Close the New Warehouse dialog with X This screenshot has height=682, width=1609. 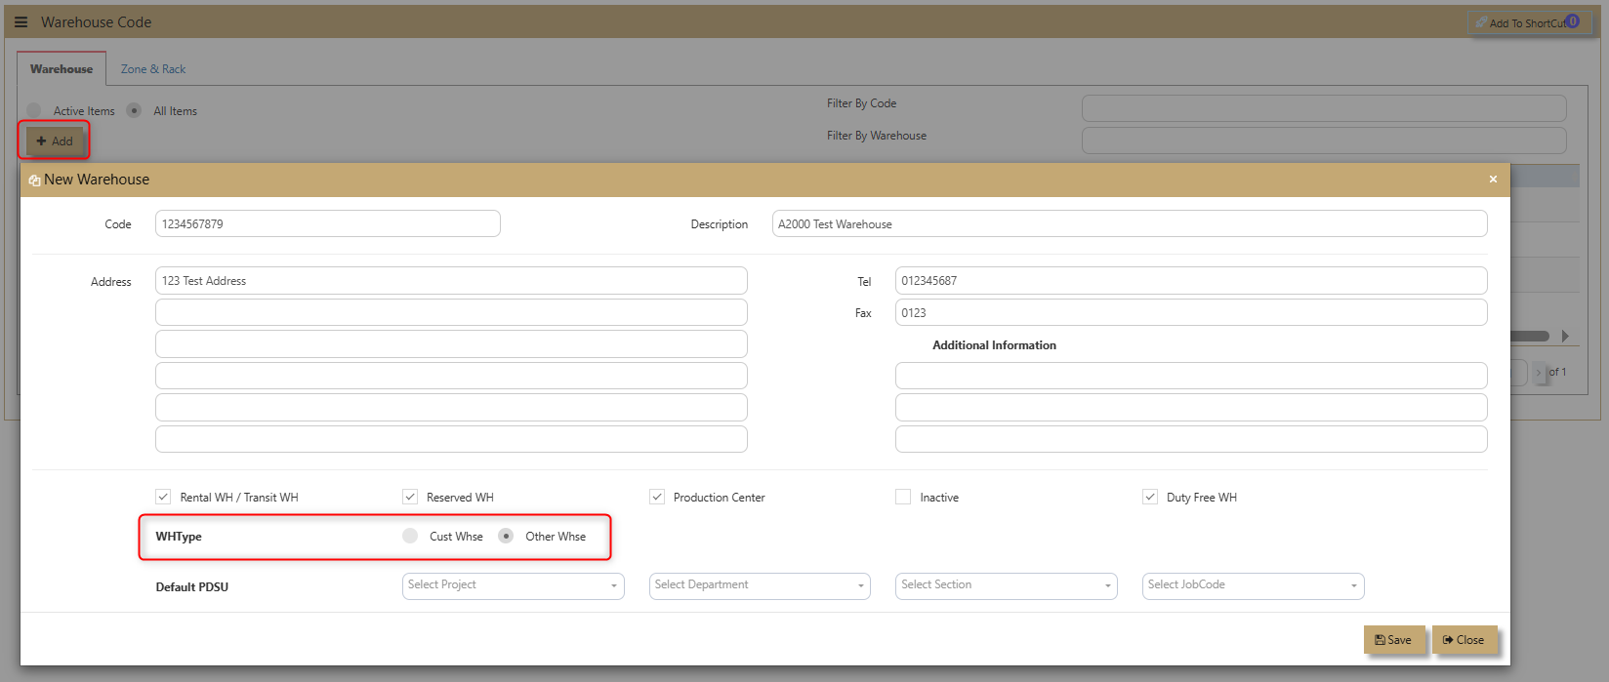point(1493,179)
